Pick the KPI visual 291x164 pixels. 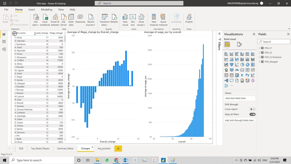[253, 70]
